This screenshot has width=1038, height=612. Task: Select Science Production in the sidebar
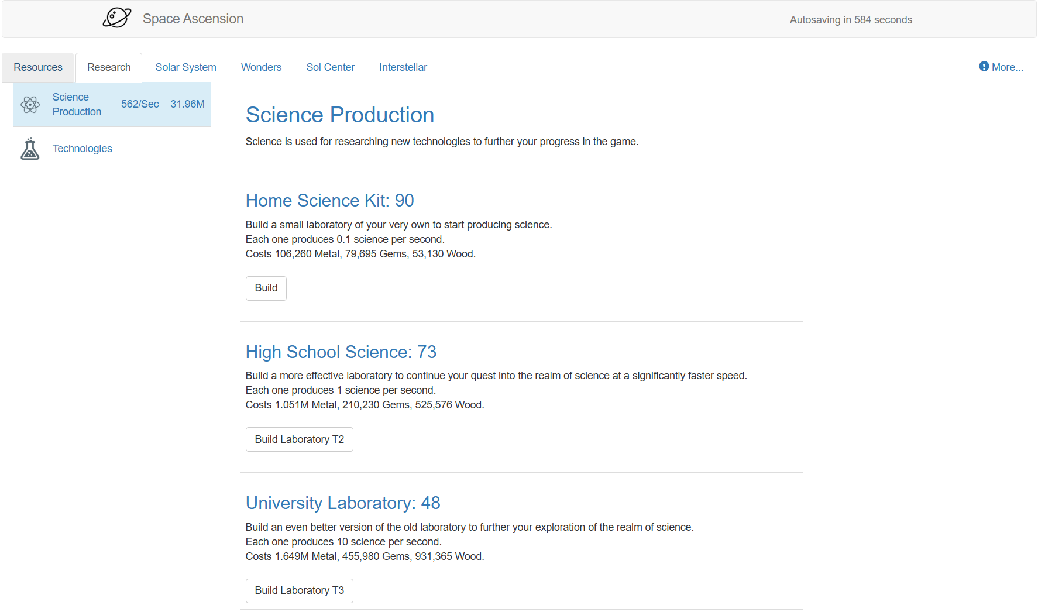[x=77, y=104]
